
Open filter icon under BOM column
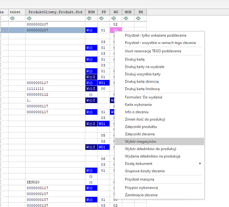[x=89, y=18]
